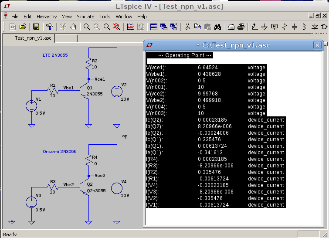Tile windows with the tile icon

point(154,27)
